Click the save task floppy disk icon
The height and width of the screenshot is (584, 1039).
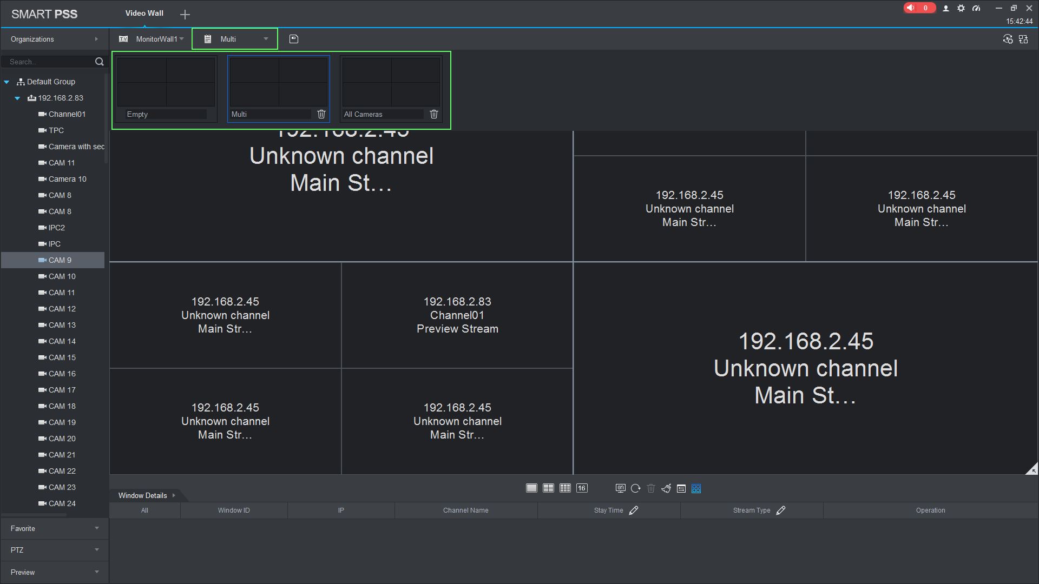[x=294, y=39]
